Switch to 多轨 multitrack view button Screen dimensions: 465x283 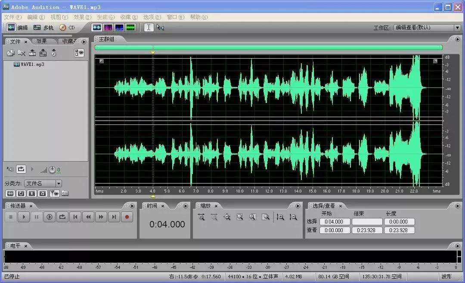point(43,27)
